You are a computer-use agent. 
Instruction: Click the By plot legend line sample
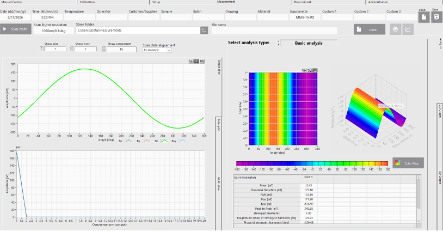click(x=146, y=141)
